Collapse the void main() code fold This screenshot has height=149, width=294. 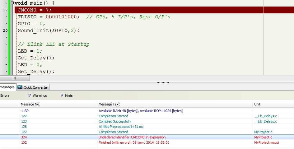tap(12, 3)
